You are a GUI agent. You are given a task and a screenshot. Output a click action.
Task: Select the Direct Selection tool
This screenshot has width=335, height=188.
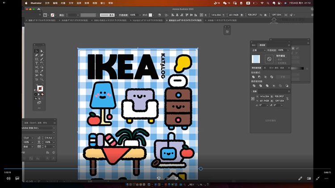click(42, 51)
